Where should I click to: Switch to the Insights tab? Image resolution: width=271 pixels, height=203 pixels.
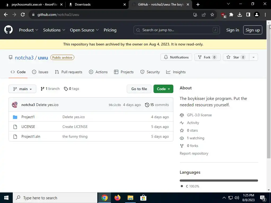pos(176,72)
